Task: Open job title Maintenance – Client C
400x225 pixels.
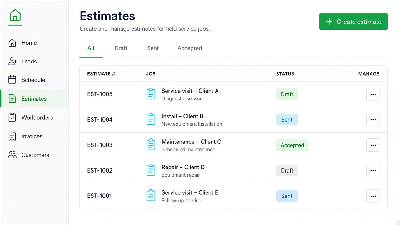Action: [x=191, y=142]
